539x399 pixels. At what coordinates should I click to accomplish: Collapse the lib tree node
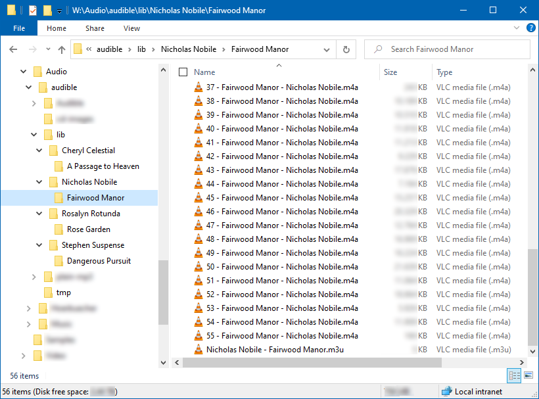pos(34,135)
